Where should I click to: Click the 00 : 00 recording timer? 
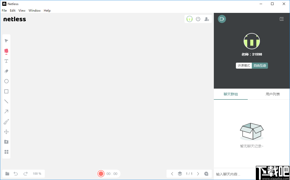pyautogui.click(x=112, y=174)
